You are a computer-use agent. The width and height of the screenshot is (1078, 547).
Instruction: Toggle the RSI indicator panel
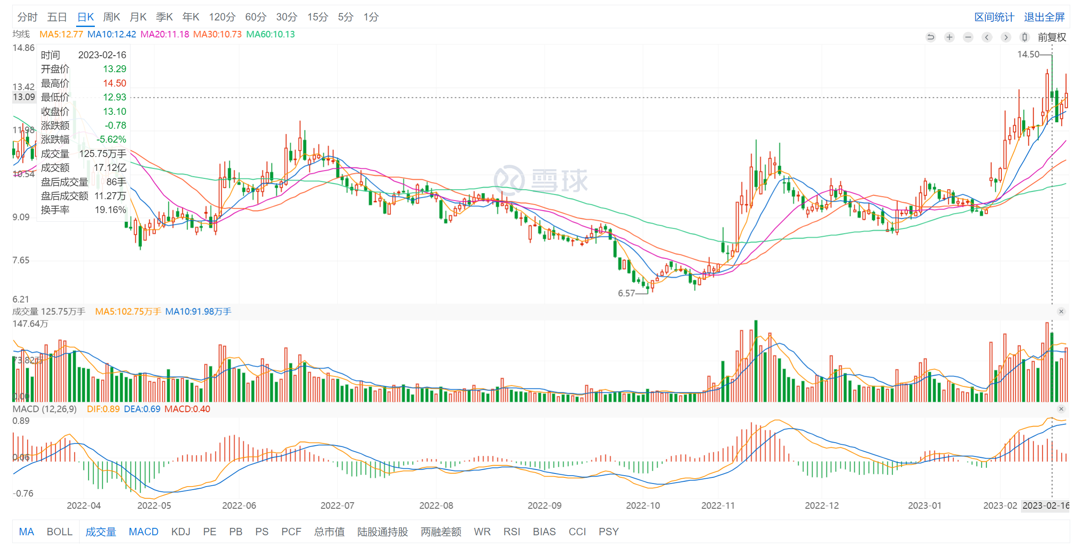point(512,532)
